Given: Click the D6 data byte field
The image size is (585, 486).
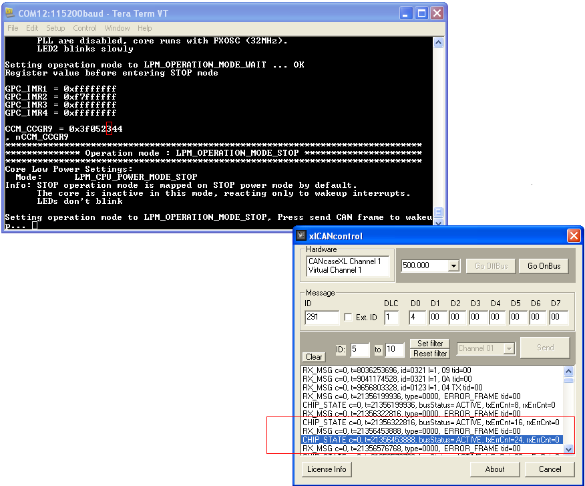Looking at the screenshot, I should [538, 317].
